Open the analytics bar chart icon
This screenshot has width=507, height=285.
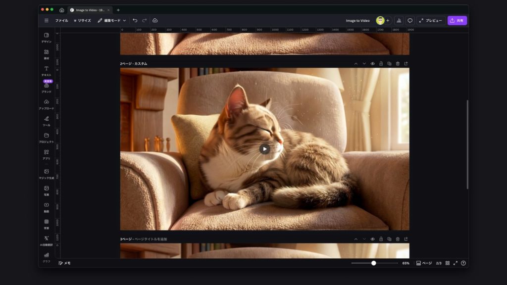click(x=399, y=20)
